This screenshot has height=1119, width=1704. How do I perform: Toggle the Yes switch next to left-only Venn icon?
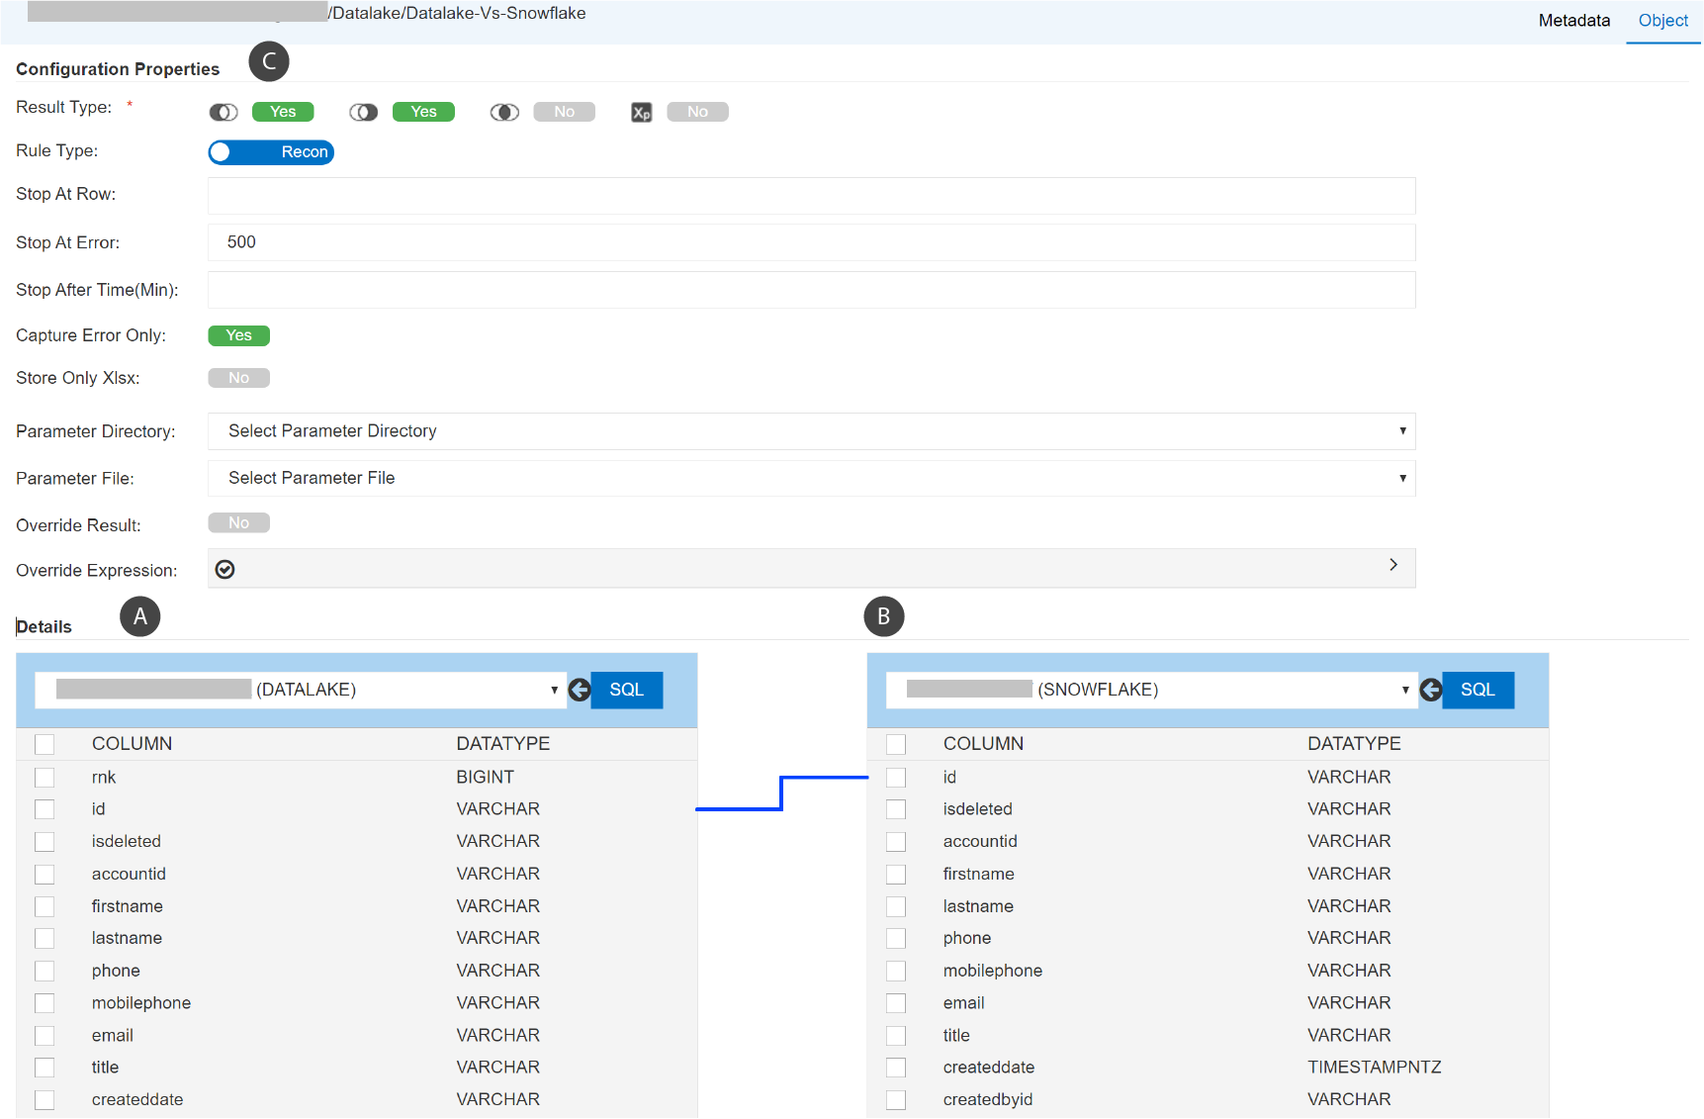[x=283, y=112]
